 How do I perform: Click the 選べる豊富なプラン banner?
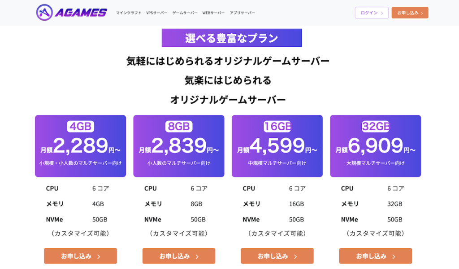[x=232, y=38]
